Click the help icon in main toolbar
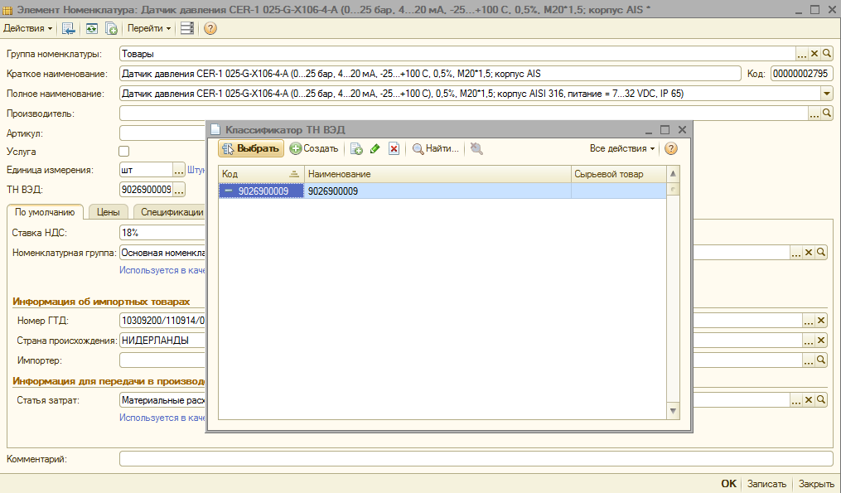 coord(210,28)
